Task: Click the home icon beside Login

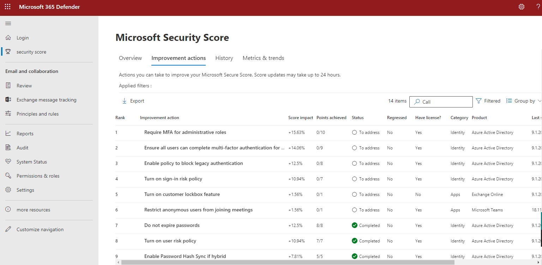Action: (8, 38)
